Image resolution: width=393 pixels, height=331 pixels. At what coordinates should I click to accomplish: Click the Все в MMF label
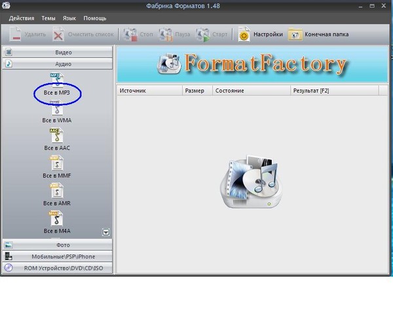tap(57, 176)
